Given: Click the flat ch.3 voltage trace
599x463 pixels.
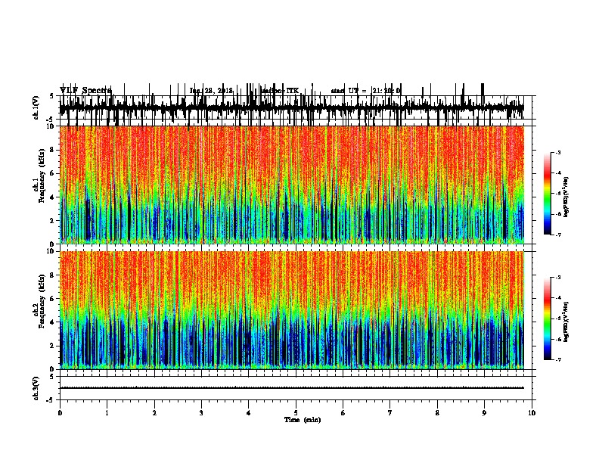Looking at the screenshot, I should (x=292, y=388).
